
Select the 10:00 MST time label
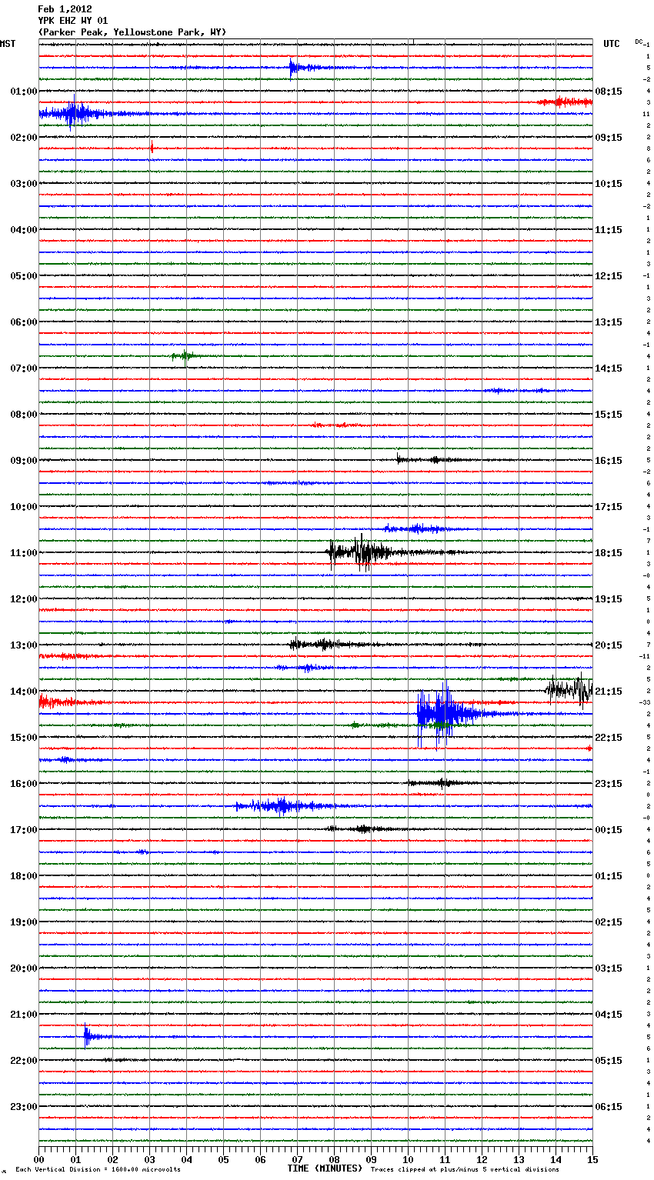24,507
